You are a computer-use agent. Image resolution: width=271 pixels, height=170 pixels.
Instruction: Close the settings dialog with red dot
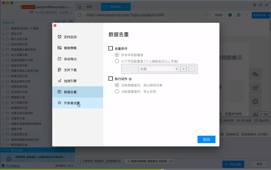[55, 25]
